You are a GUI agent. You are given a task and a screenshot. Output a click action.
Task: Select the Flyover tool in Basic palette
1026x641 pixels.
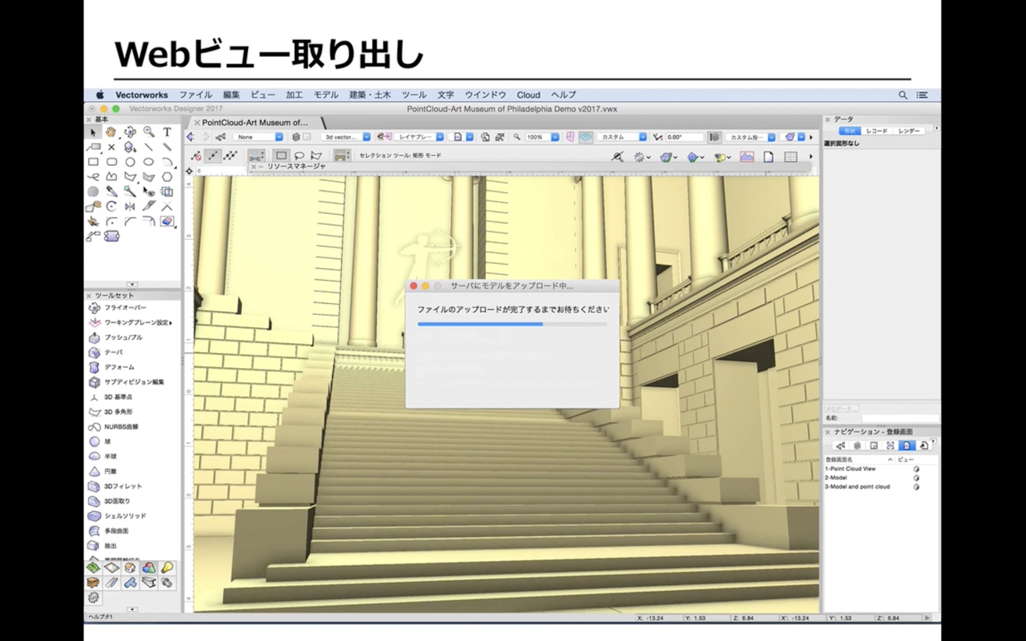pos(130,132)
